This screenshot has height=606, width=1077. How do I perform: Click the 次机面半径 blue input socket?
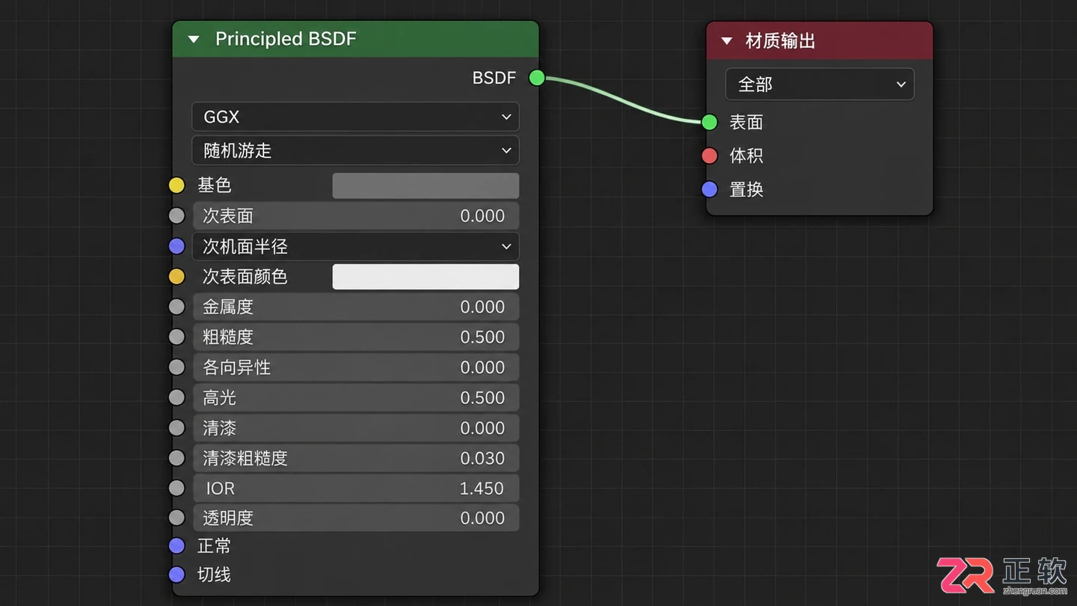click(x=177, y=246)
